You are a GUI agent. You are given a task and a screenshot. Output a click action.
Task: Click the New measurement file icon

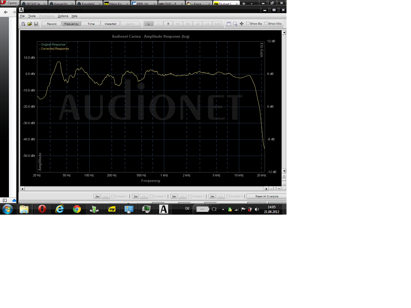click(24, 24)
